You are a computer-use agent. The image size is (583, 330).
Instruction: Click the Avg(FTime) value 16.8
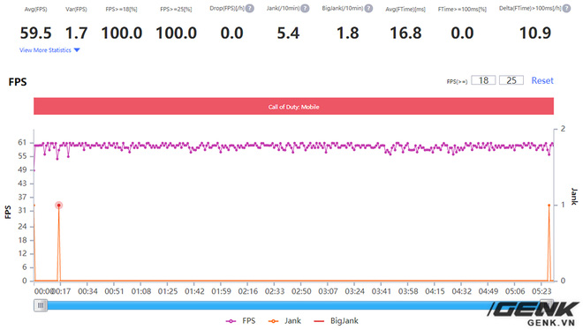(x=405, y=33)
